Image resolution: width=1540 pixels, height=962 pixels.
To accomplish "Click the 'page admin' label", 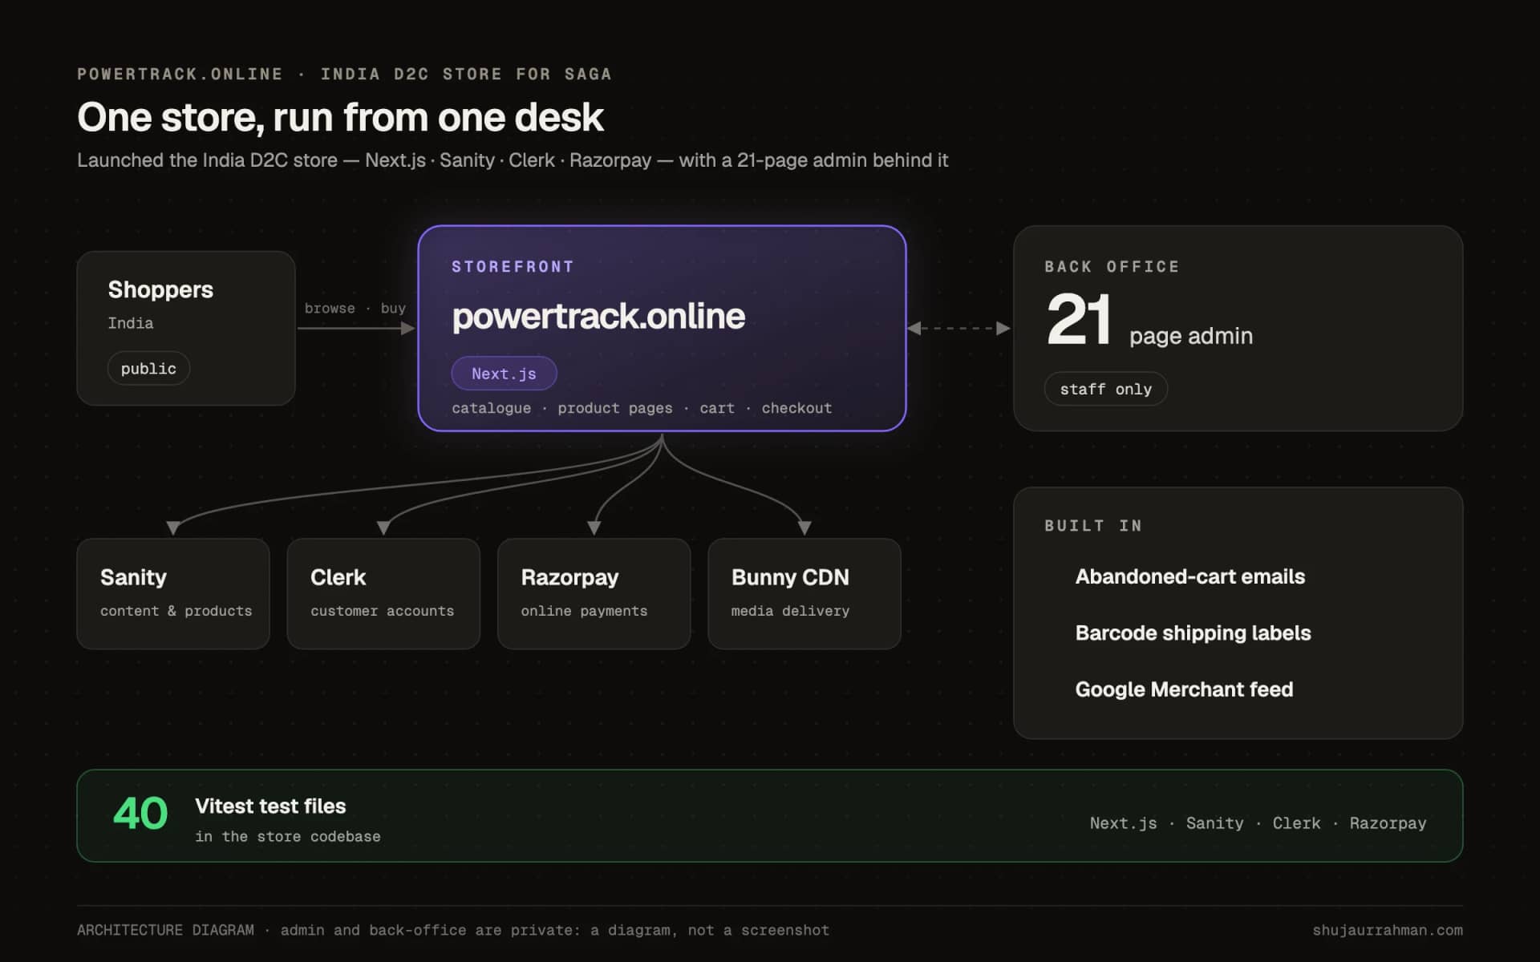I will pos(1191,336).
